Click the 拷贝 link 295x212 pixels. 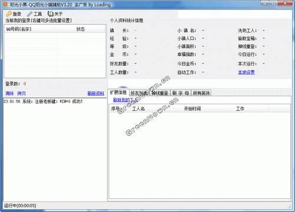[21, 93]
